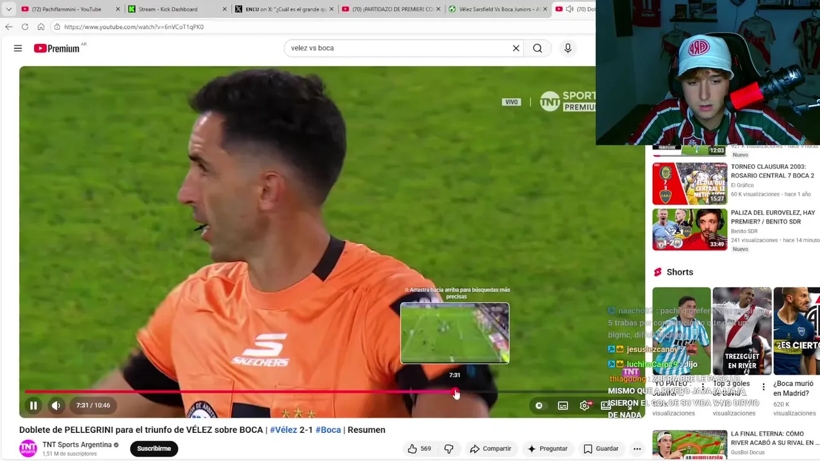
Task: Click the 12:03 video thumbnail in sidebar
Action: [x=689, y=150]
